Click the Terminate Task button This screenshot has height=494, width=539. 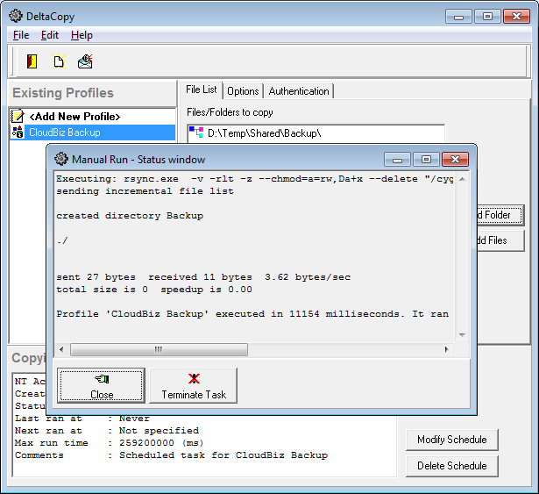(194, 386)
